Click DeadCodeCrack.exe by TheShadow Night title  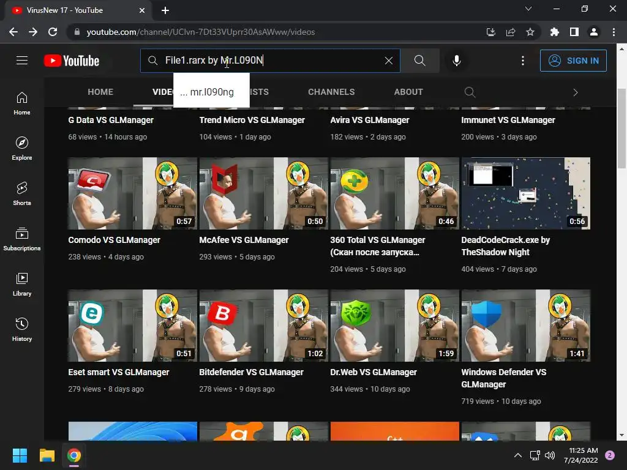(x=505, y=246)
